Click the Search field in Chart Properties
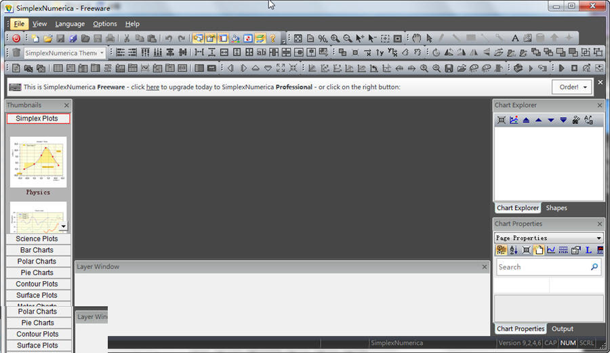The width and height of the screenshot is (610, 353). tap(548, 267)
